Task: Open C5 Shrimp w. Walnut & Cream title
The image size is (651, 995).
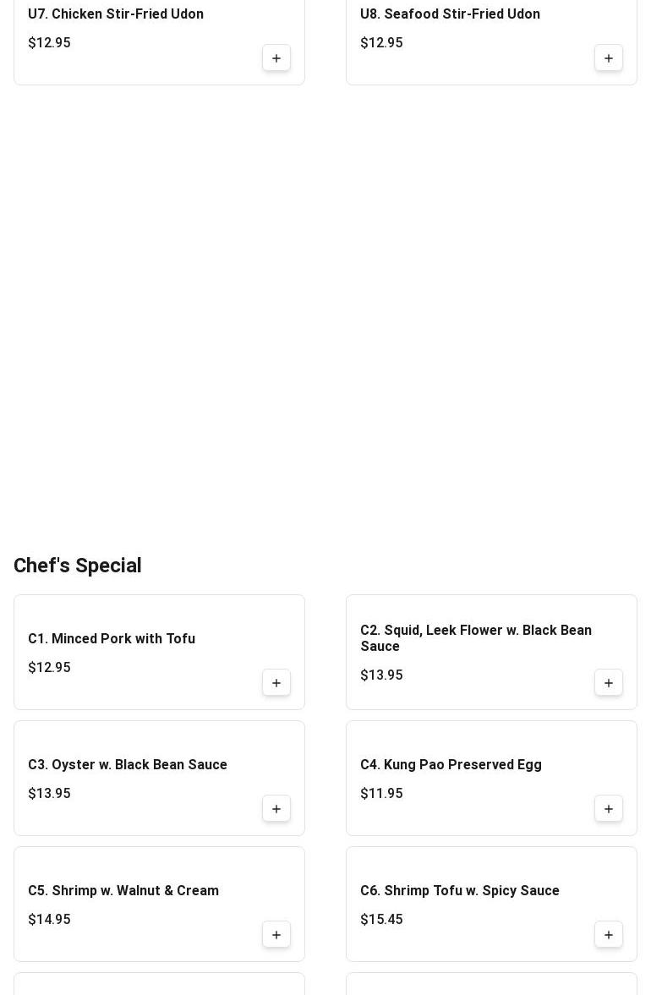Action: pyautogui.click(x=123, y=890)
